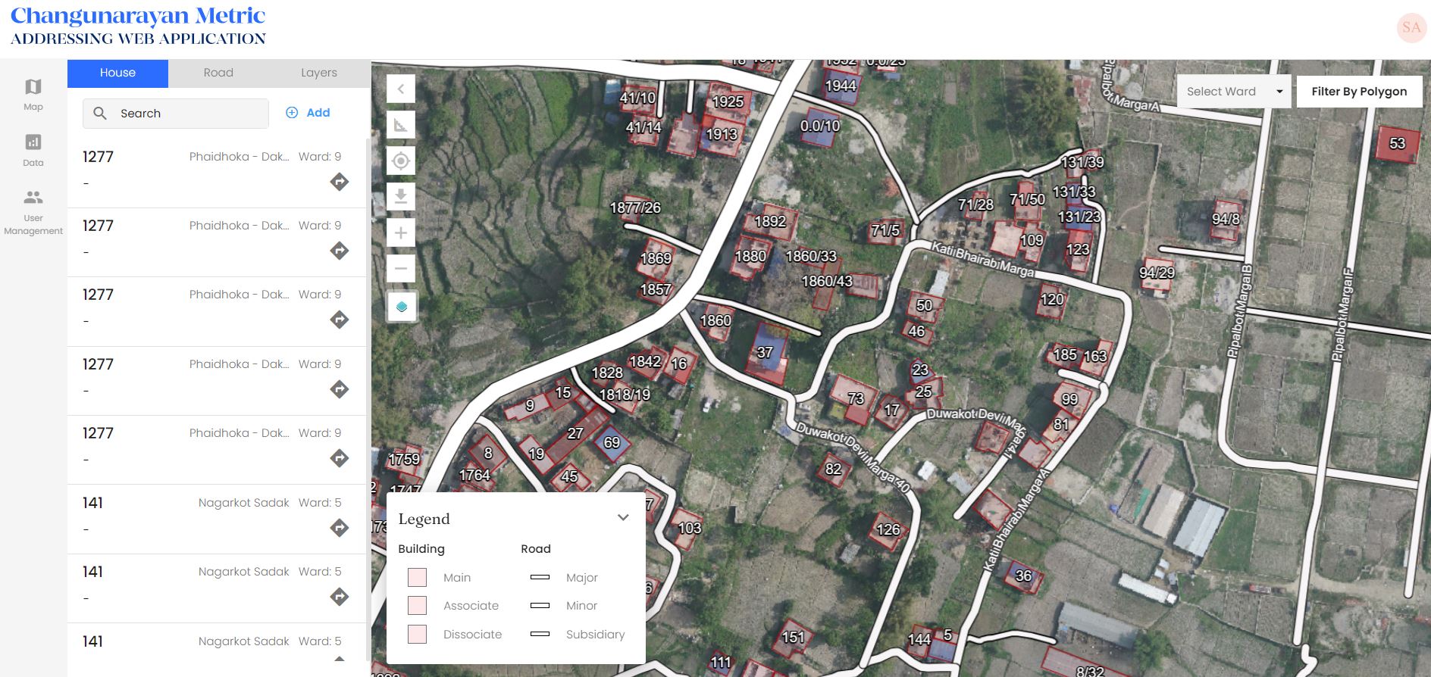Activate the measure tool on map
The height and width of the screenshot is (677, 1431).
pos(401,125)
